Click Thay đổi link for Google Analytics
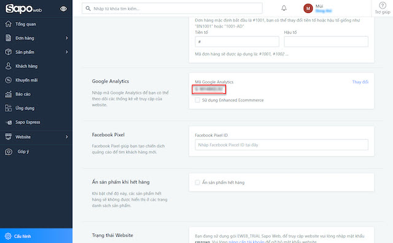 [360, 82]
